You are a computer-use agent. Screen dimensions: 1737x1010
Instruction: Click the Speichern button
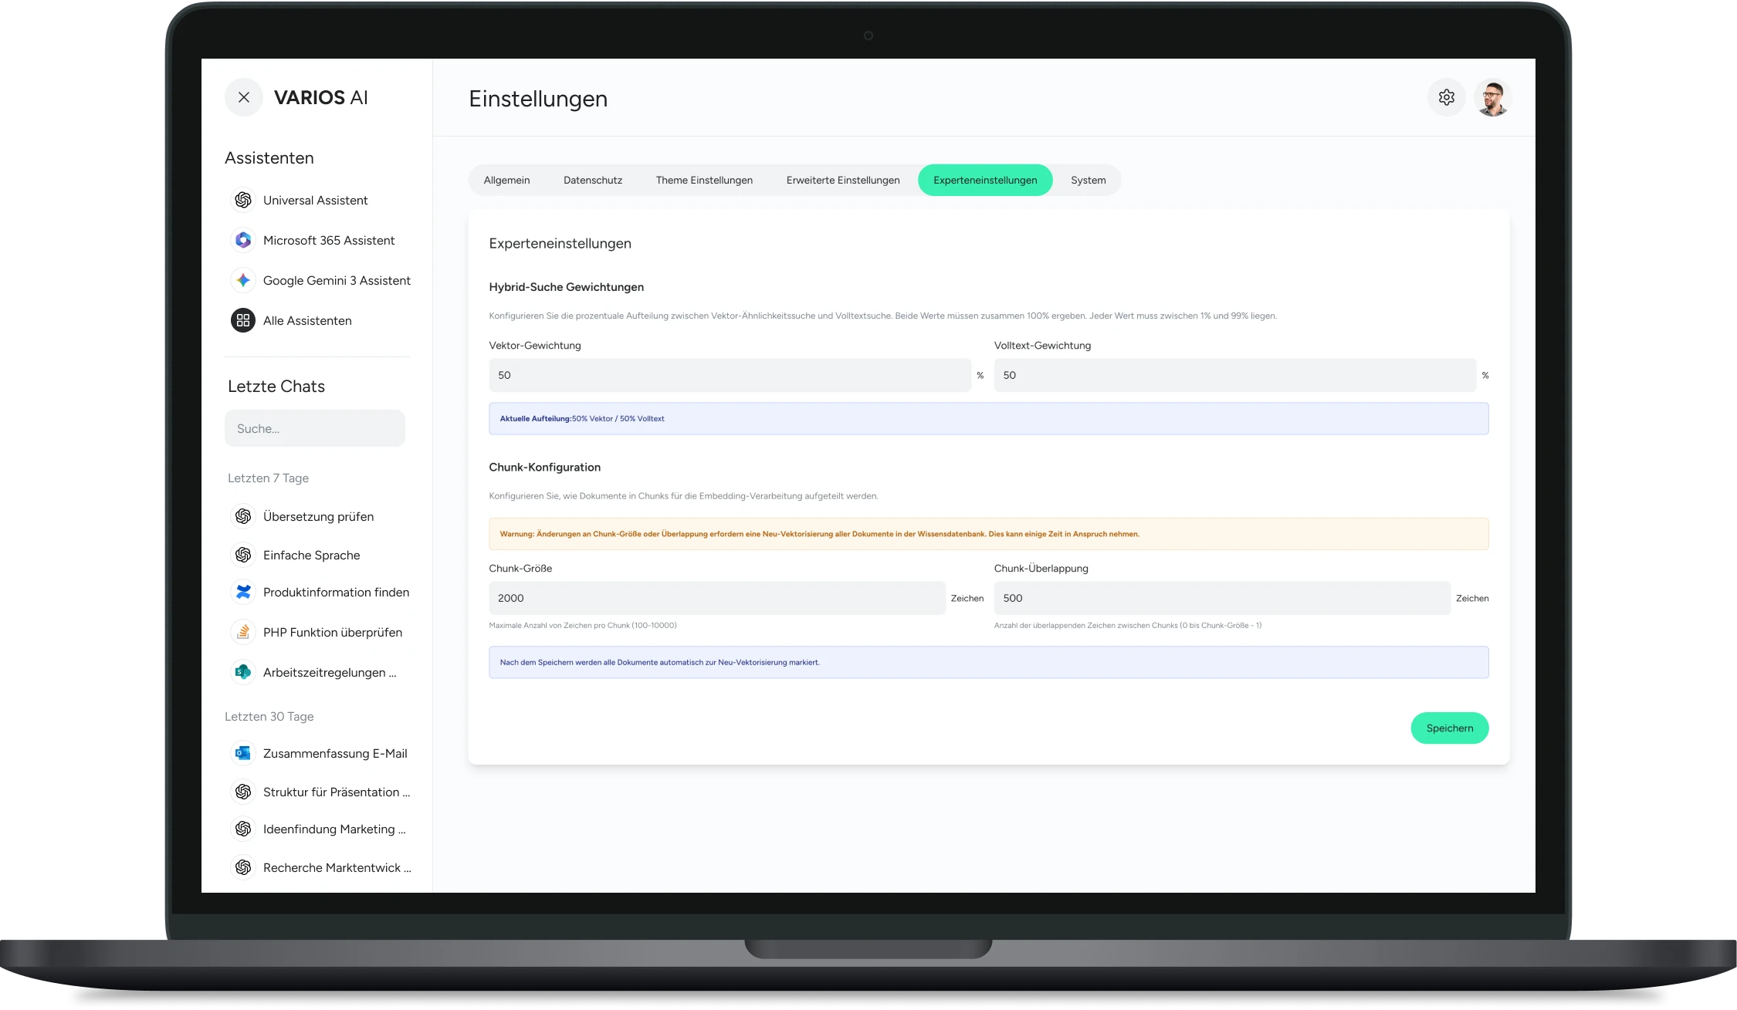coord(1449,728)
